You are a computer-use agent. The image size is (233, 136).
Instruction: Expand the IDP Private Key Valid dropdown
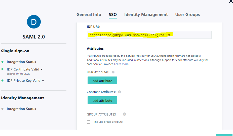click(43, 81)
